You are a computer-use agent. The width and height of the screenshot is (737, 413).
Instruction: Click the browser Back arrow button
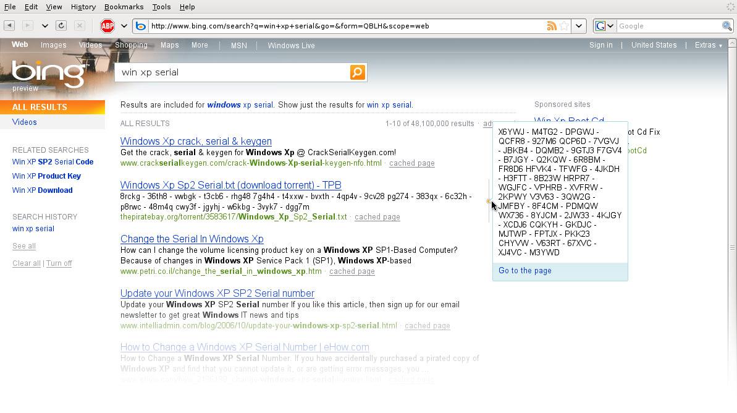coord(9,26)
